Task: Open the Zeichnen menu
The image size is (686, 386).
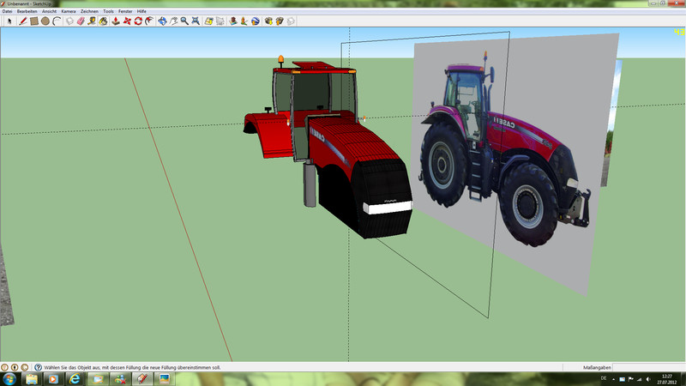Action: click(89, 11)
